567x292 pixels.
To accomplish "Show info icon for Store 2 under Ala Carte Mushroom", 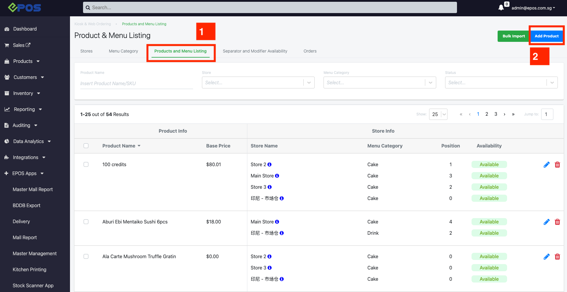I will 270,256.
